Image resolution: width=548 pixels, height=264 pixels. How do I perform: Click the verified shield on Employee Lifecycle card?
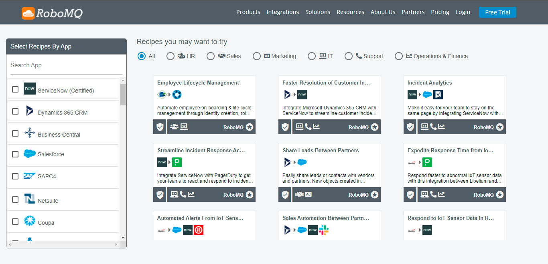click(x=160, y=127)
